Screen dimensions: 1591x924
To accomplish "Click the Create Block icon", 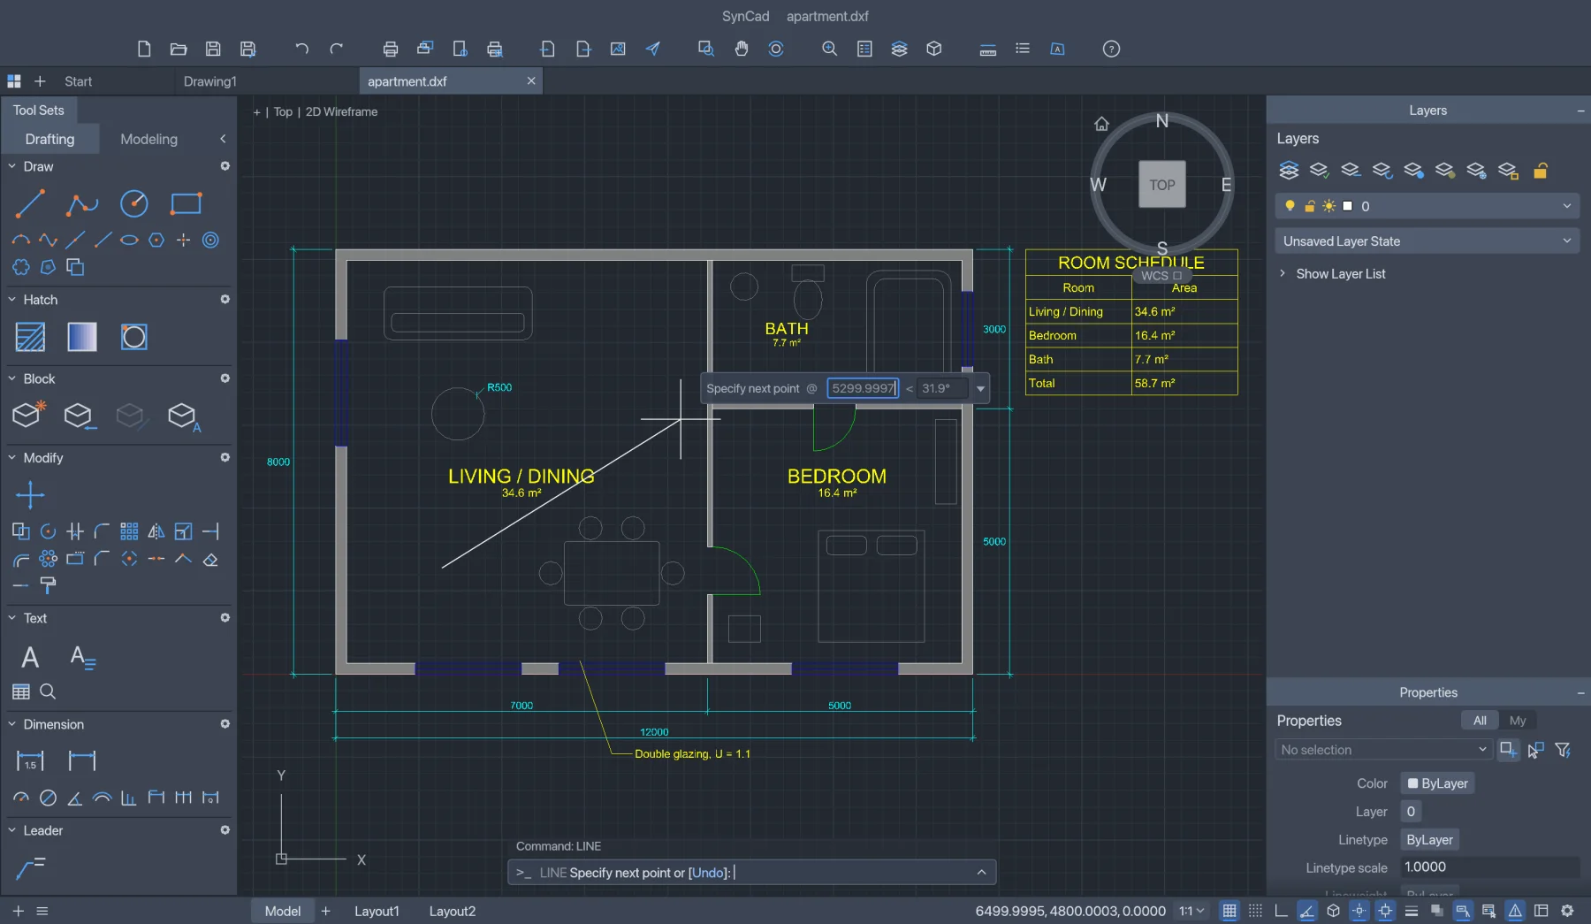I will point(28,414).
